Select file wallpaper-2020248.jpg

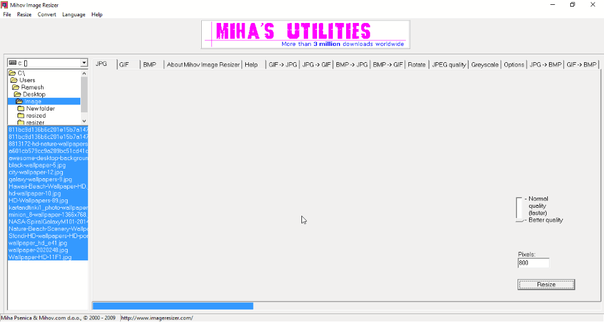pos(48,250)
